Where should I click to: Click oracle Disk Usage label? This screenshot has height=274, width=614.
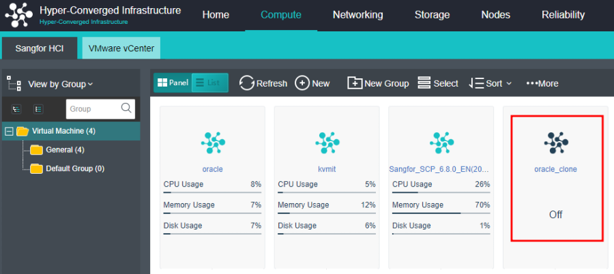[183, 226]
